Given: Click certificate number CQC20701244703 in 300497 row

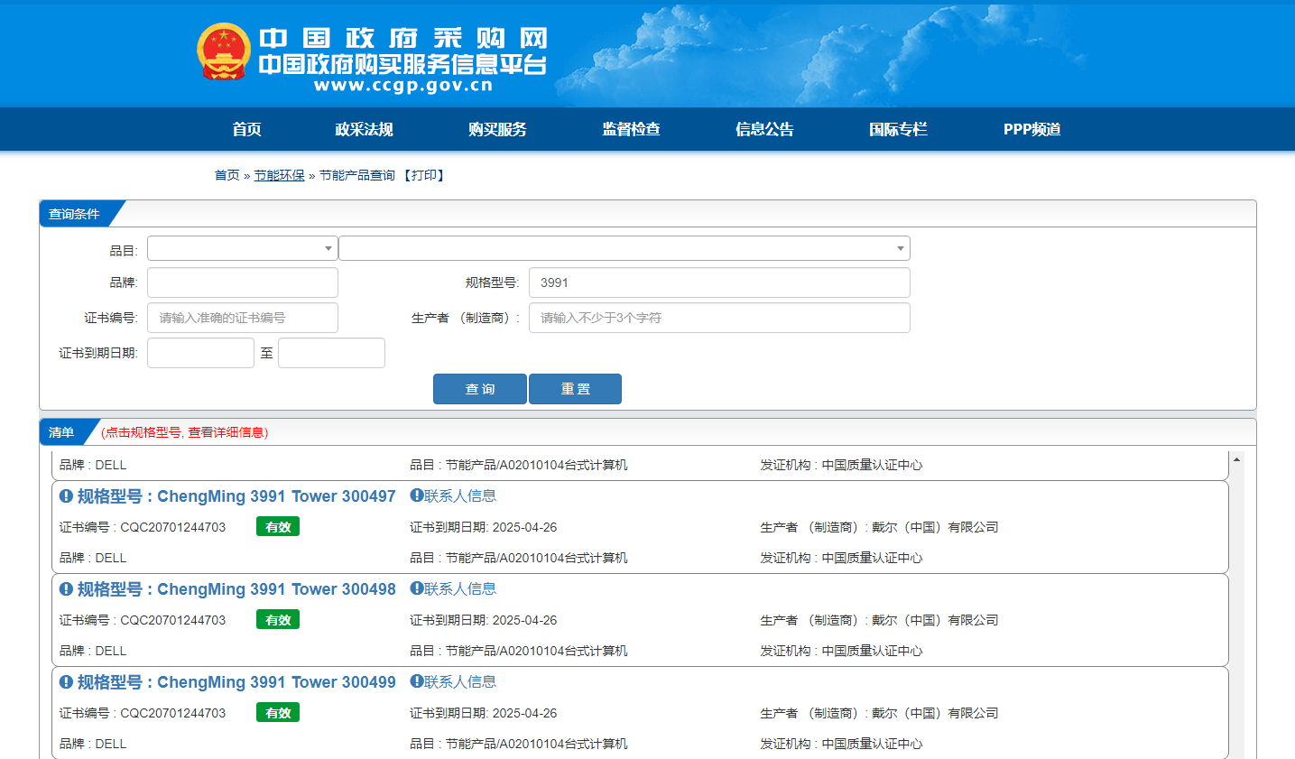Looking at the screenshot, I should 173,527.
